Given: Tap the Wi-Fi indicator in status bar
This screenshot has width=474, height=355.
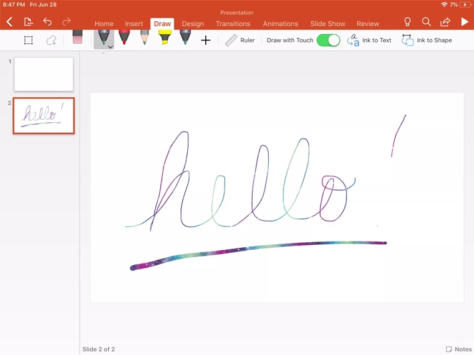Looking at the screenshot, I should [x=444, y=4].
